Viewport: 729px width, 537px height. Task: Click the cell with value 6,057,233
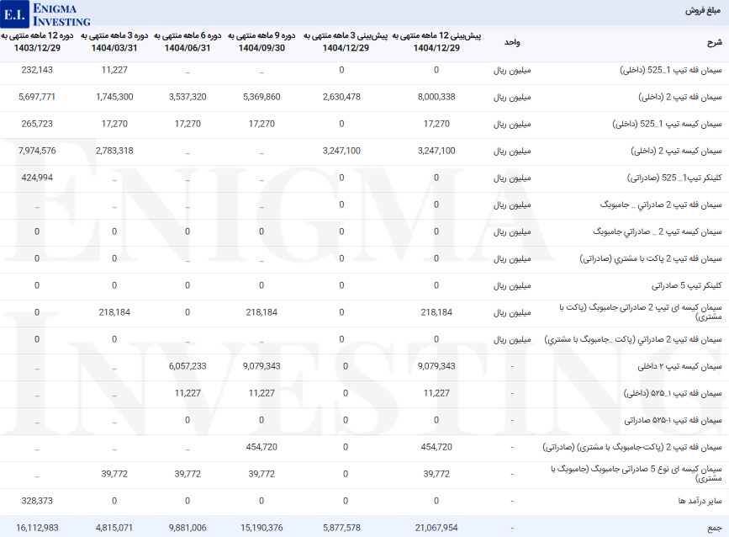coord(187,366)
